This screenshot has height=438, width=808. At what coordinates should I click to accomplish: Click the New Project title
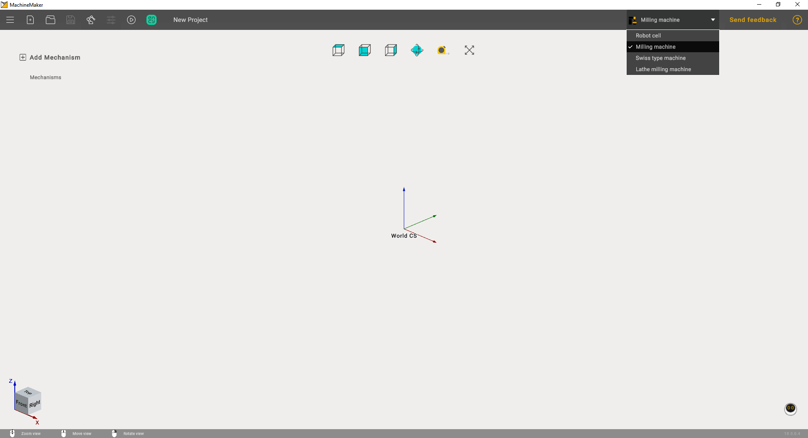coord(190,20)
